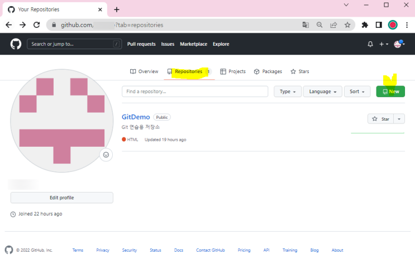Screen dimensions: 415x259
Task: Click Edit profile
Action: point(62,198)
